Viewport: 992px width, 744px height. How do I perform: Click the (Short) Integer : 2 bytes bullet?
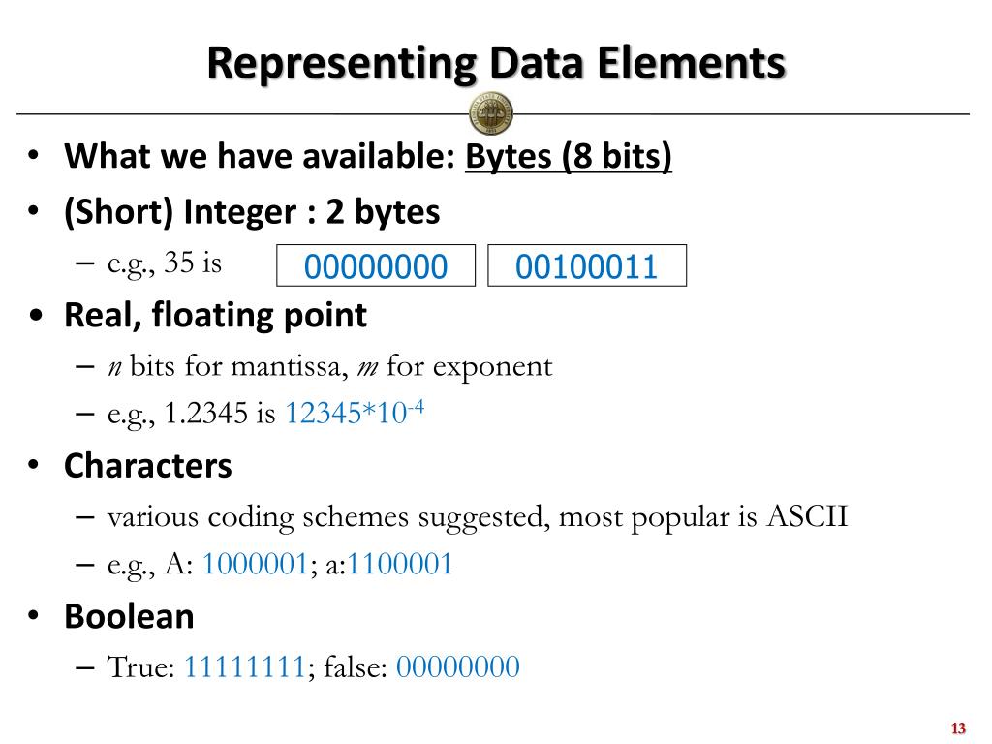252,212
